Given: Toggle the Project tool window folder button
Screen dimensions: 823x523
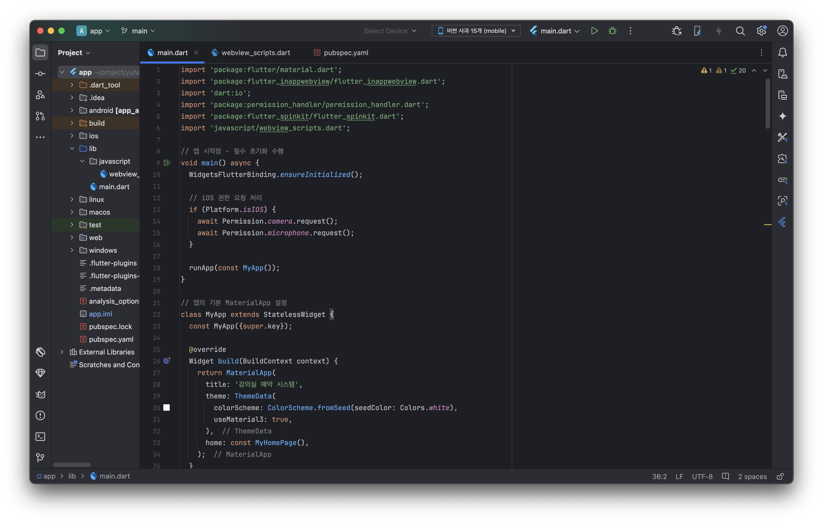Looking at the screenshot, I should click(40, 53).
